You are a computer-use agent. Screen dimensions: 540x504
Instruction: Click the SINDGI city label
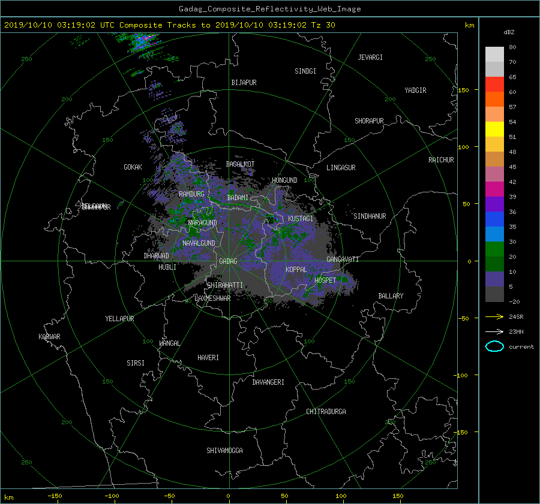(305, 71)
